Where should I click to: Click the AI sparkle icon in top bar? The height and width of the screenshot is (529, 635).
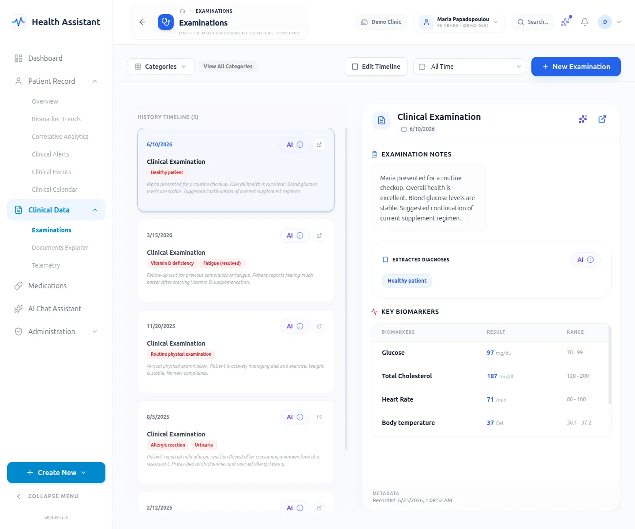(x=565, y=22)
